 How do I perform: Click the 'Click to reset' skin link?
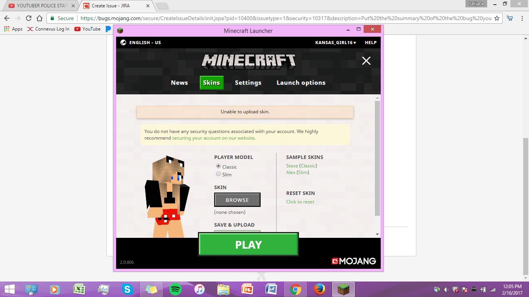(x=300, y=202)
